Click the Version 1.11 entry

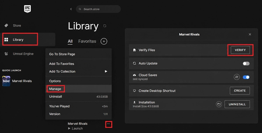coord(79,114)
